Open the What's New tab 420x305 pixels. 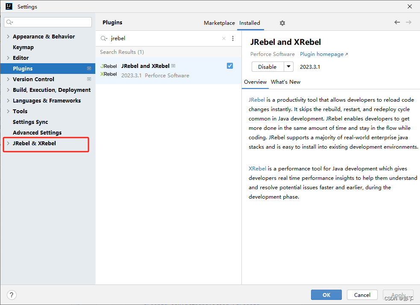point(285,82)
